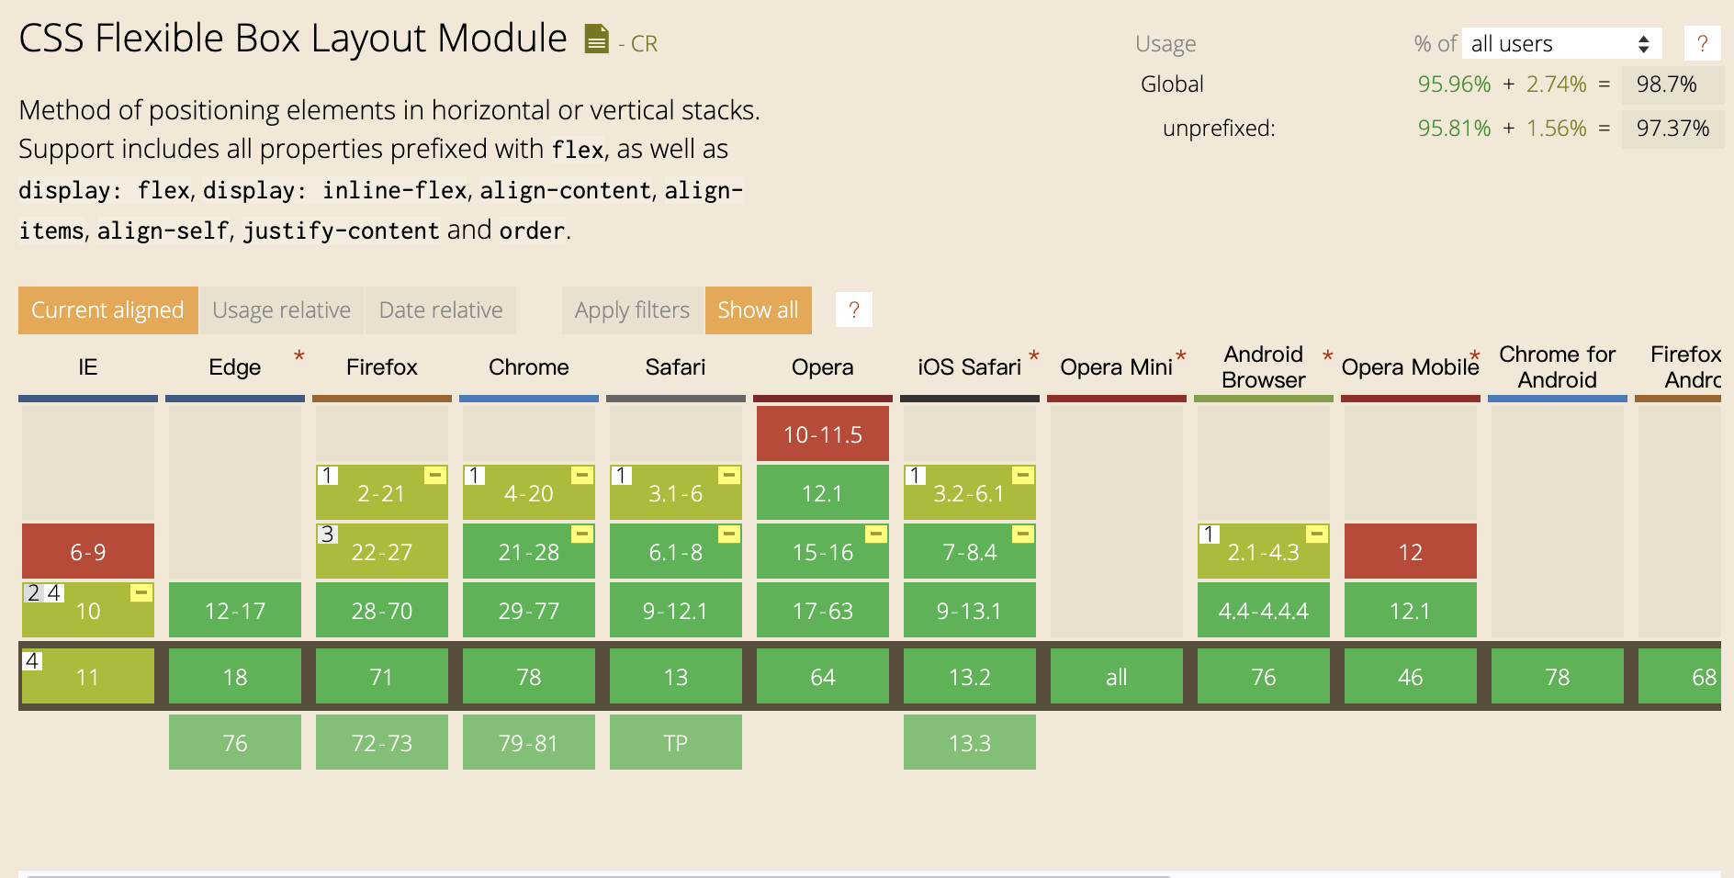Select Android Browser 4.4-4.4.4 cell
The width and height of the screenshot is (1734, 878).
tap(1264, 610)
